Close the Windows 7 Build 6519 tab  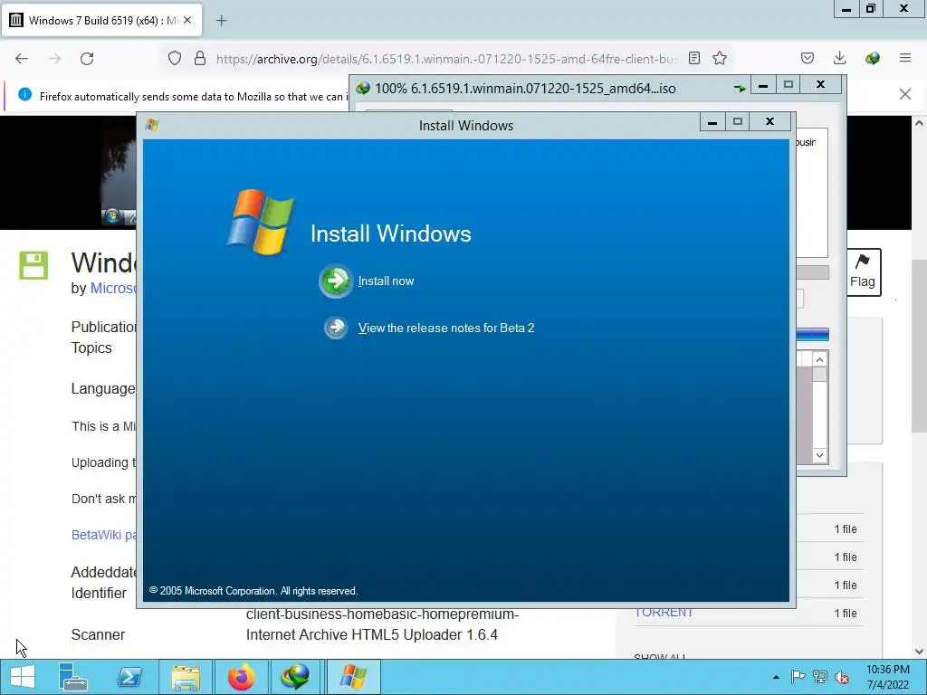click(187, 20)
